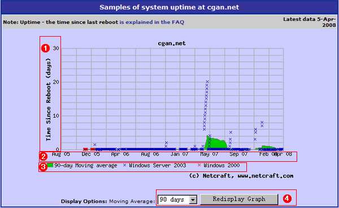Open the Moving Average dropdown arrow
The height and width of the screenshot is (208, 339).
tap(193, 200)
